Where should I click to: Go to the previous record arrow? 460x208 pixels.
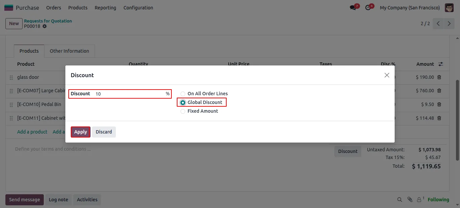tap(438, 23)
